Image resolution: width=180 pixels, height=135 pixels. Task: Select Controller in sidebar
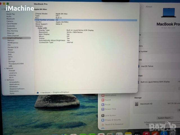click(x=11, y=26)
